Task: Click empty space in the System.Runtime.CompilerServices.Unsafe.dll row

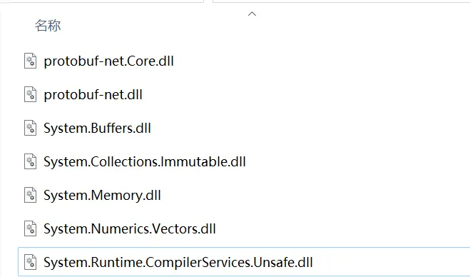Action: (391, 262)
